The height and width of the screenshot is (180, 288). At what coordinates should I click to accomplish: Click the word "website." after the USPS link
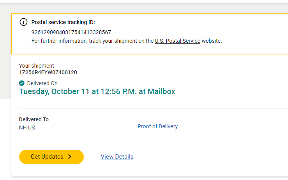(212, 41)
